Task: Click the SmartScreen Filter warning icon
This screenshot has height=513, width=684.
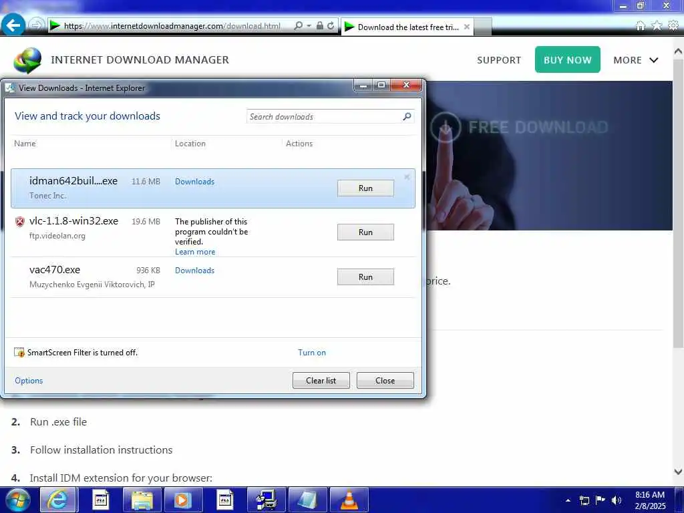Action: click(19, 352)
